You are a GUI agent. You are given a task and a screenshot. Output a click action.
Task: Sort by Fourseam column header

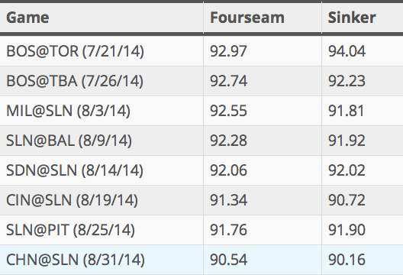click(247, 18)
